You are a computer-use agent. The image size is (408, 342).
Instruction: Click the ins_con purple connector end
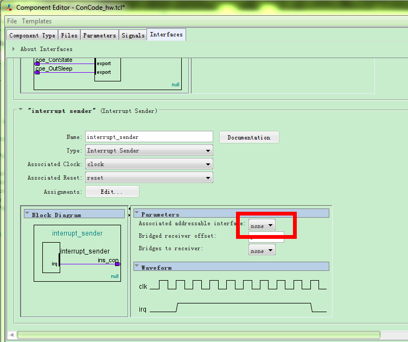point(118,264)
